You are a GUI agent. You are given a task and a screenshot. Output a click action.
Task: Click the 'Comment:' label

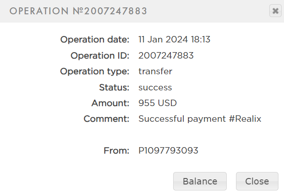pyautogui.click(x=107, y=119)
